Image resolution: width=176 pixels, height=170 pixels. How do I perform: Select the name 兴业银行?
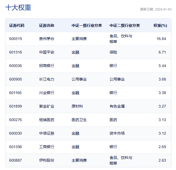click(x=47, y=93)
